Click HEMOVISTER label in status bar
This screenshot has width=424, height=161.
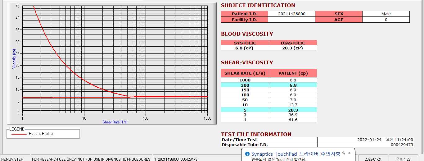(x=12, y=159)
